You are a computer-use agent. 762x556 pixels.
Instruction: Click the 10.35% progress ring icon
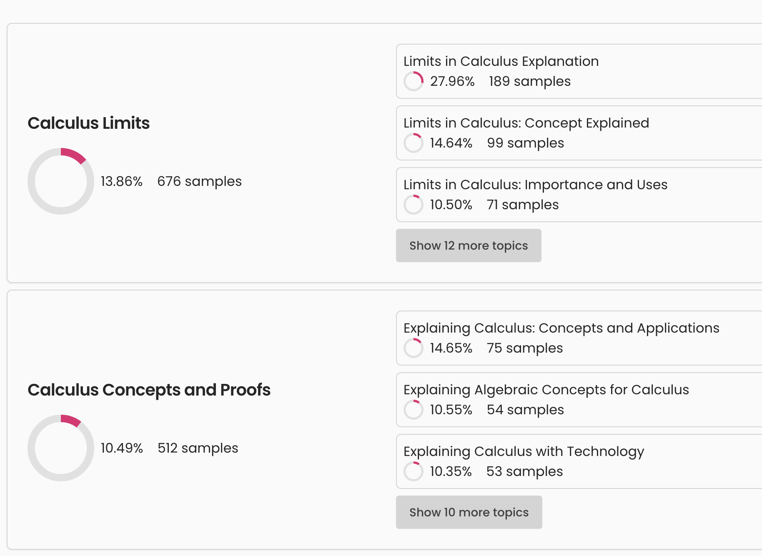414,471
